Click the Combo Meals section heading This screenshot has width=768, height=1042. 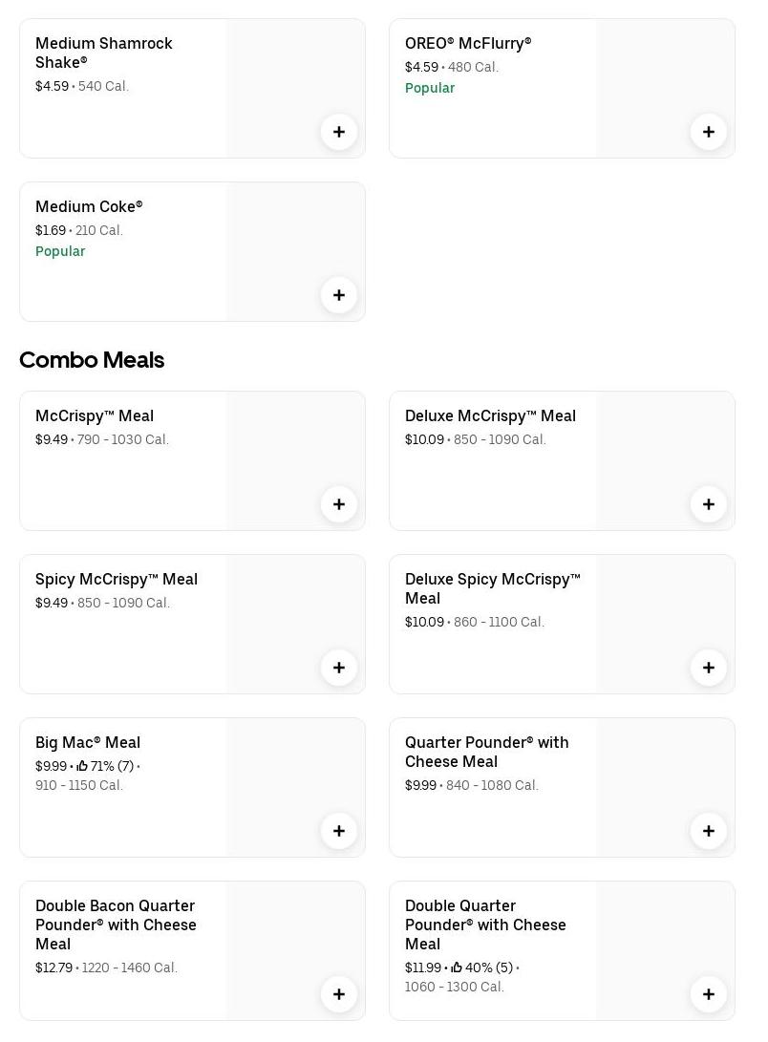pos(92,360)
